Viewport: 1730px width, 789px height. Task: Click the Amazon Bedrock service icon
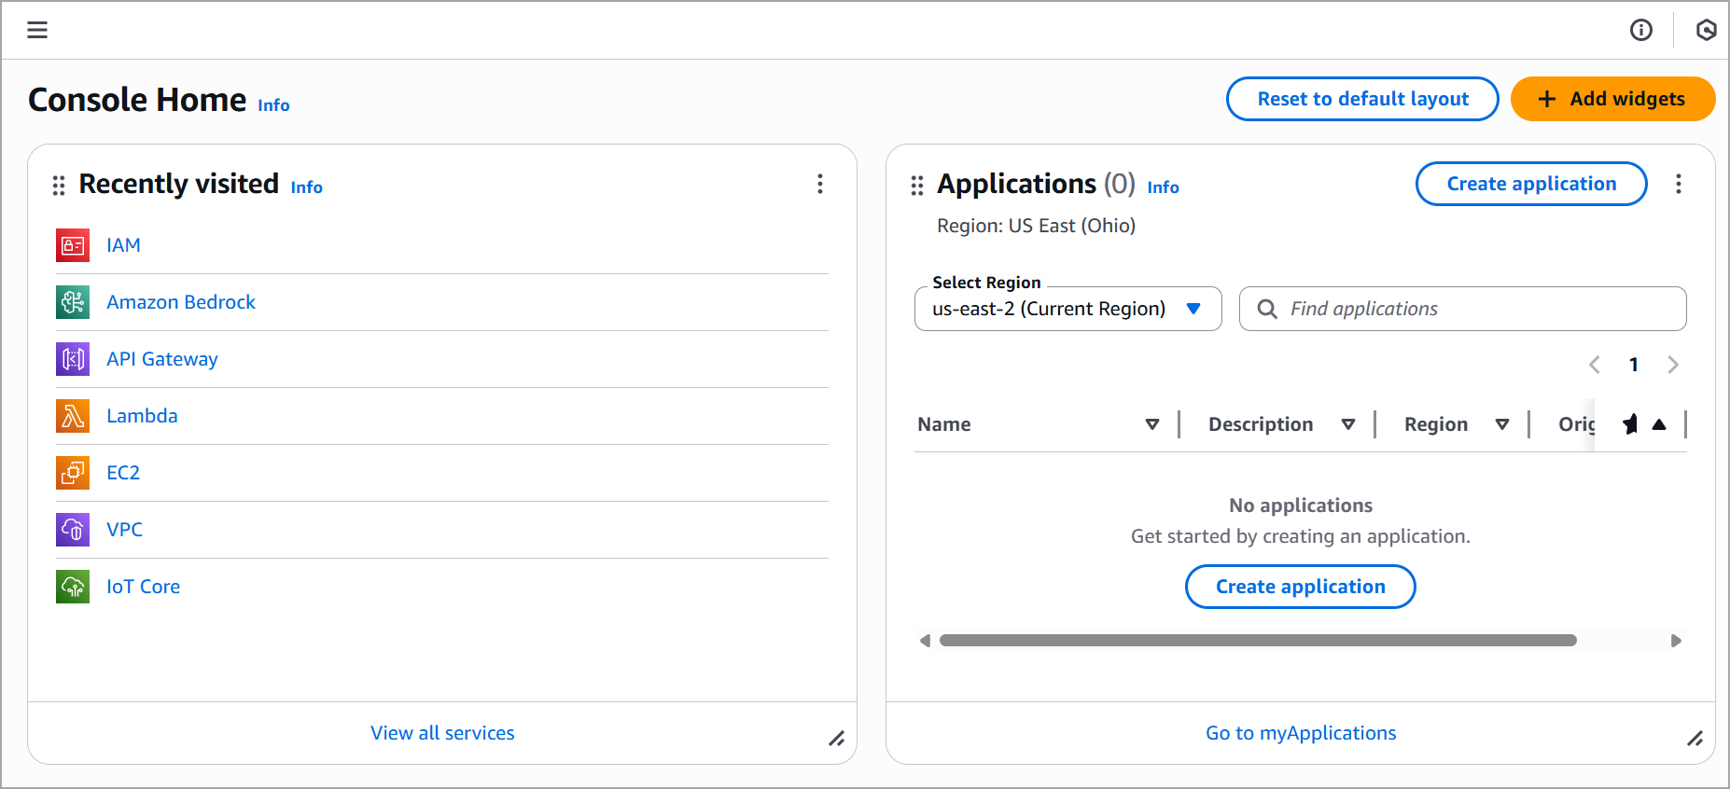(x=72, y=302)
